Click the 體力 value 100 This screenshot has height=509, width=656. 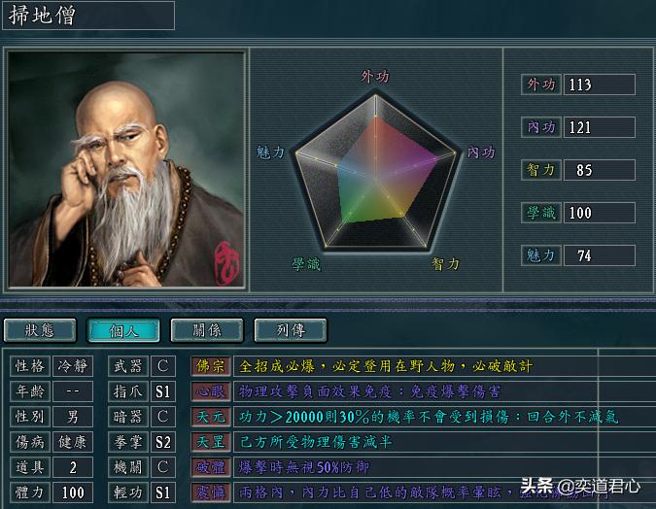[73, 492]
